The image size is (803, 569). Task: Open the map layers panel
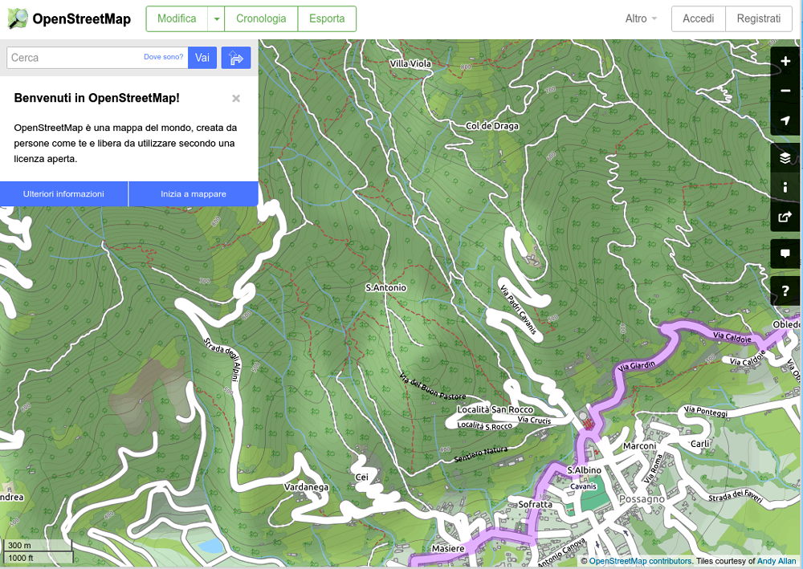click(785, 157)
